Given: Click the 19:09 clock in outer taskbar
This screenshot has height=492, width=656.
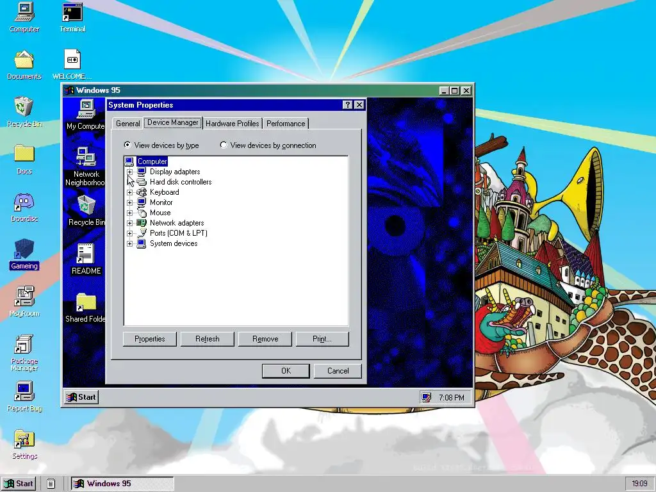Looking at the screenshot, I should pyautogui.click(x=639, y=484).
